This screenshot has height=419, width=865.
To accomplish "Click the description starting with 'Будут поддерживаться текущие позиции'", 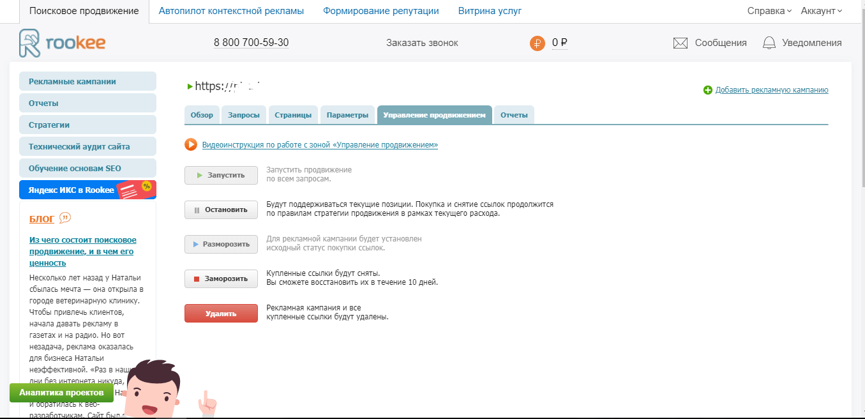I will pyautogui.click(x=410, y=209).
